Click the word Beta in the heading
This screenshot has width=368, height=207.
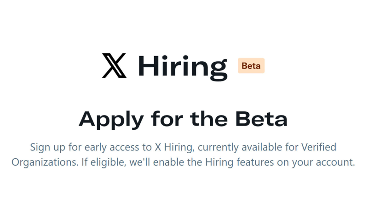[261, 119]
